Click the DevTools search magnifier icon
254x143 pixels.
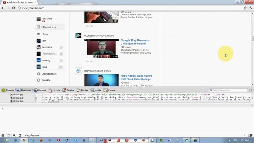[x=14, y=135]
